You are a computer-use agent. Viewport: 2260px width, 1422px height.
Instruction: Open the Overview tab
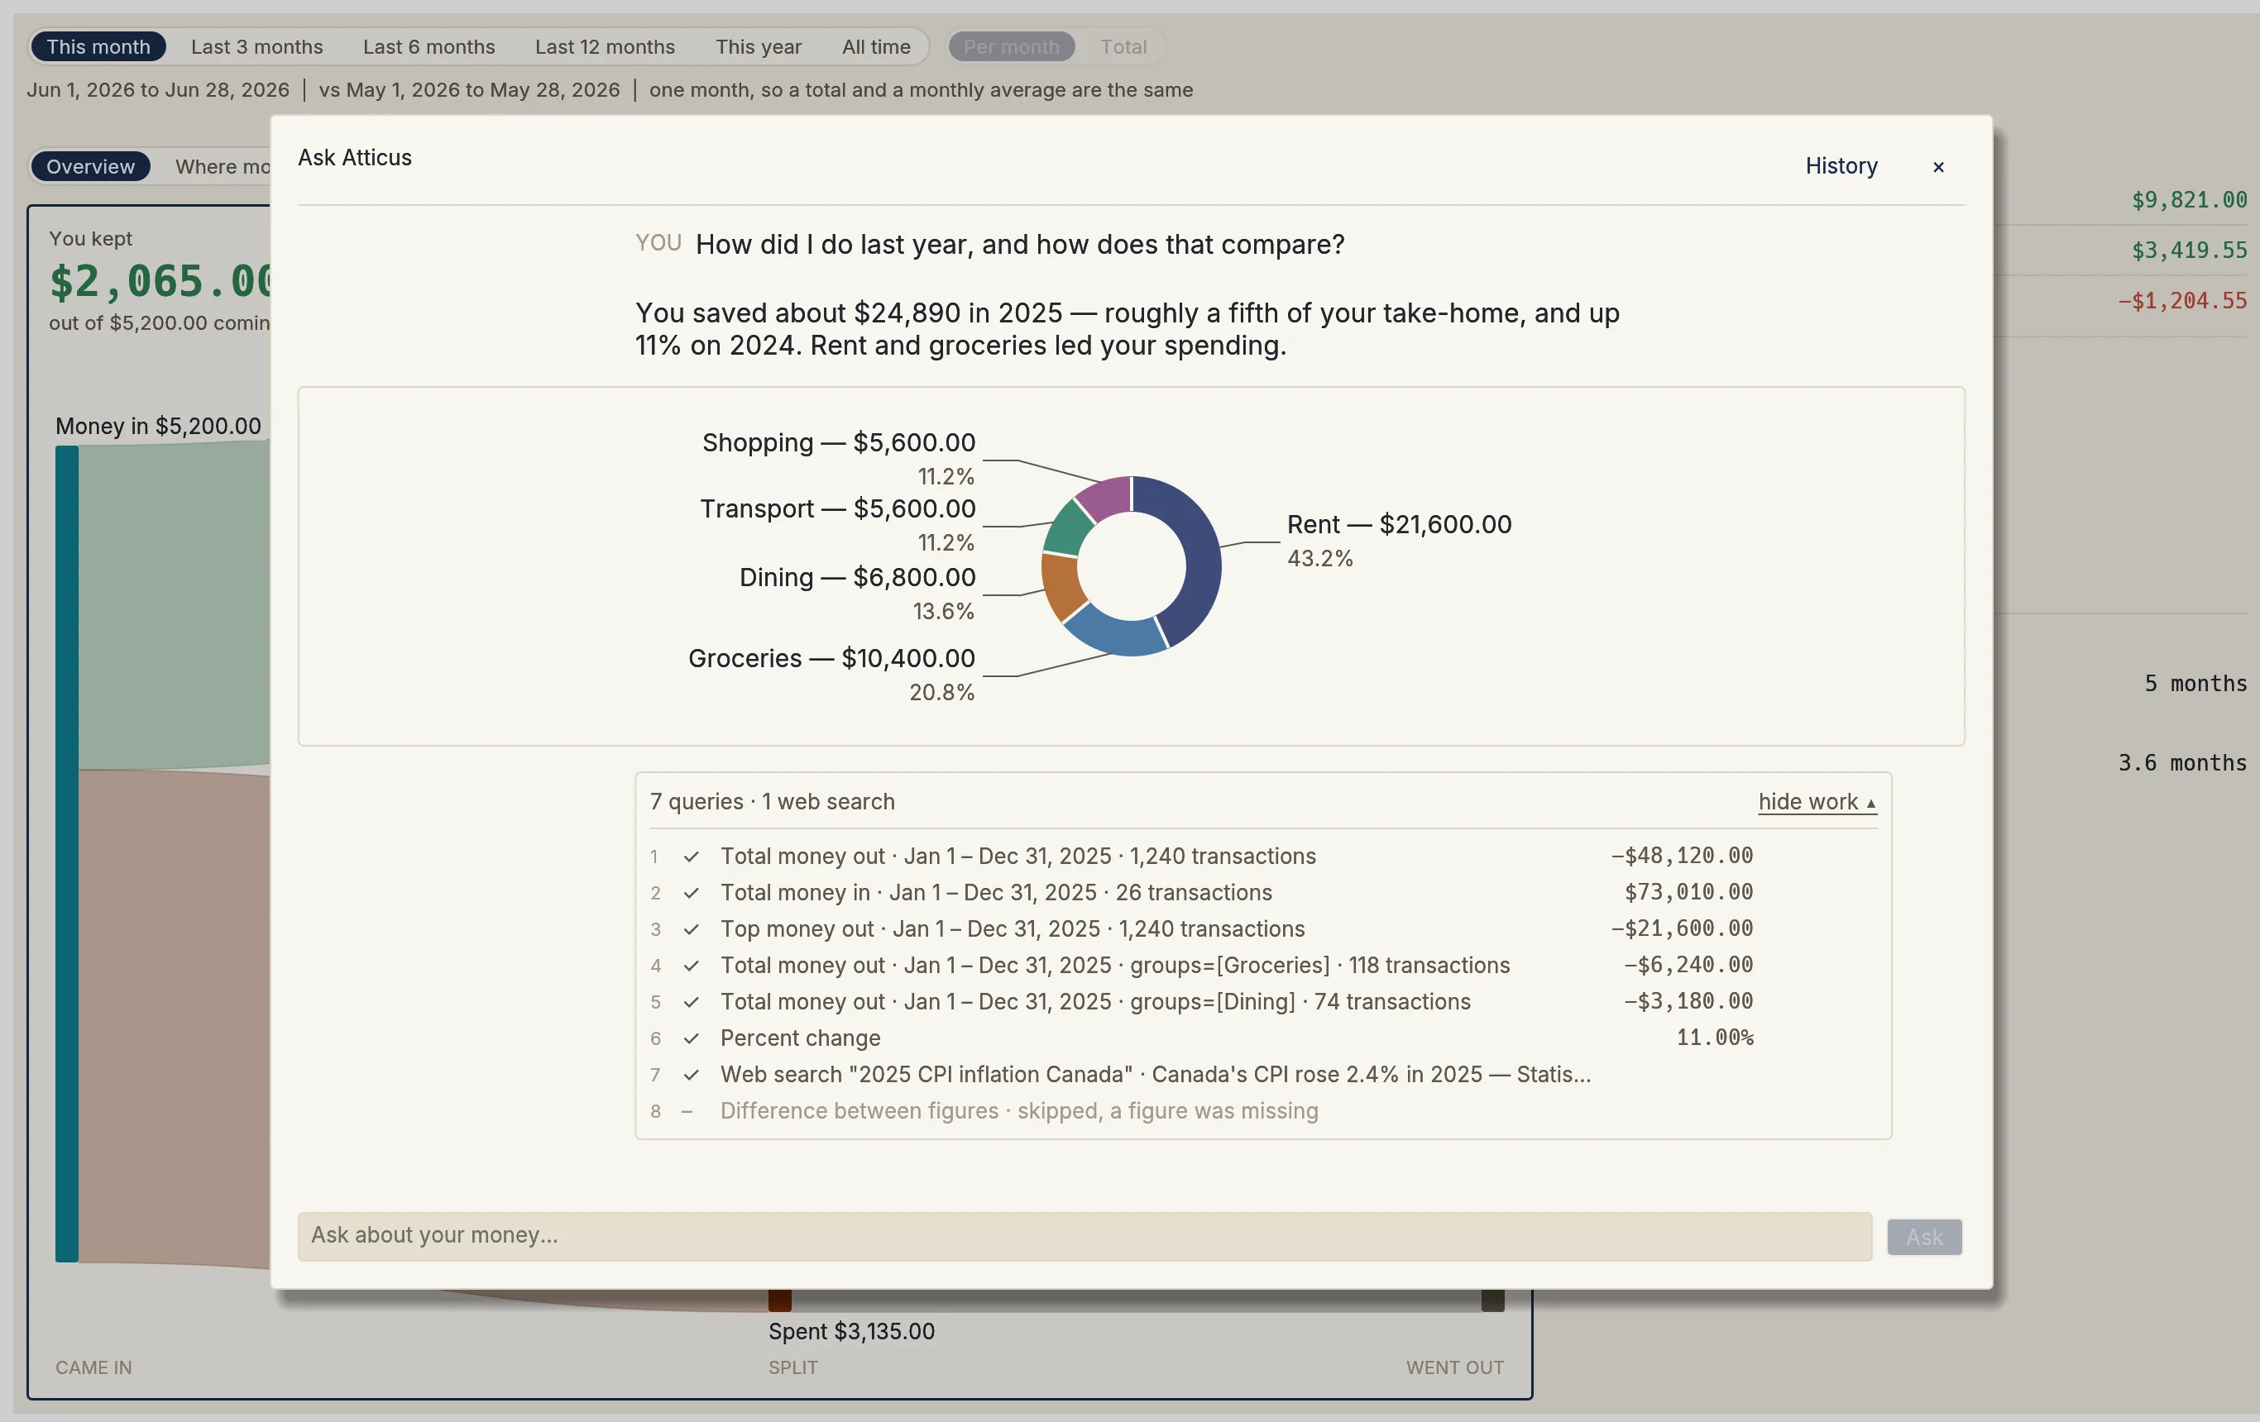click(x=90, y=166)
